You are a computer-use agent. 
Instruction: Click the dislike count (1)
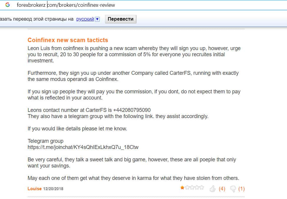tap(241, 189)
